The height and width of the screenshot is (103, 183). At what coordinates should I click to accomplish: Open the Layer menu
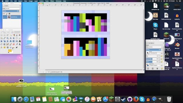pyautogui.click(x=36, y=1)
